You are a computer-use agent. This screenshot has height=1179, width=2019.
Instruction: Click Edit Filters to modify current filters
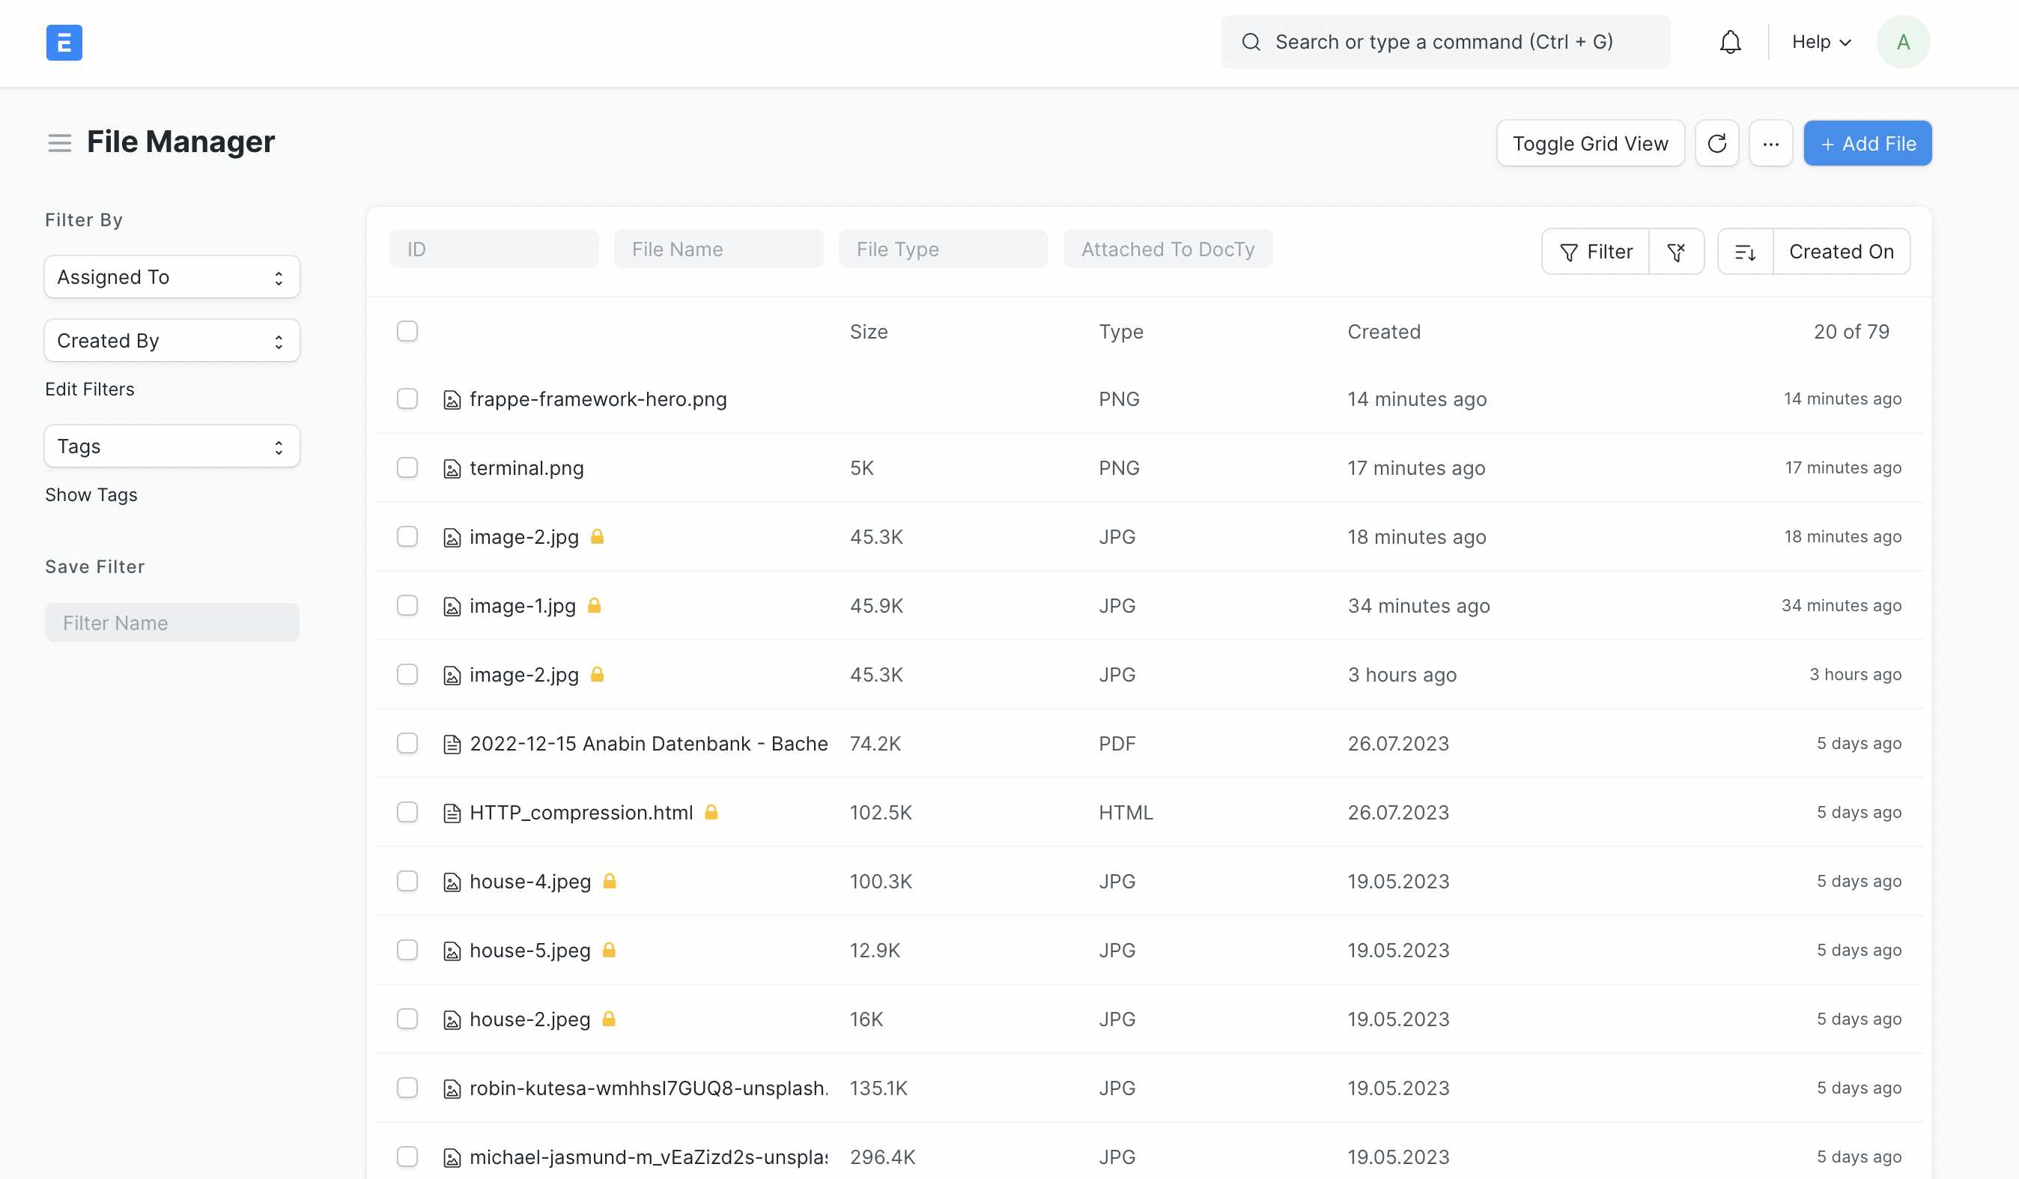(x=88, y=387)
